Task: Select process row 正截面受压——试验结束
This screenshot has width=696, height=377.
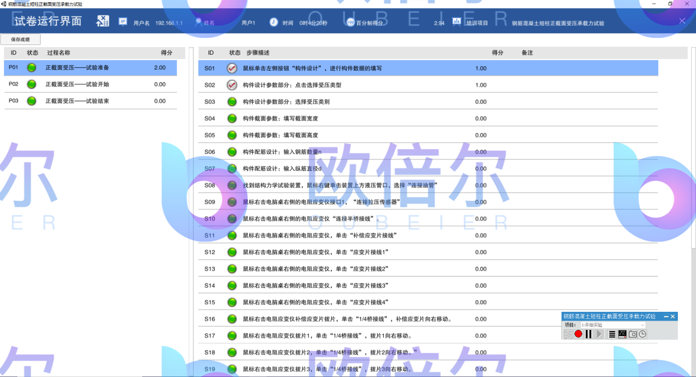Action: pos(90,101)
